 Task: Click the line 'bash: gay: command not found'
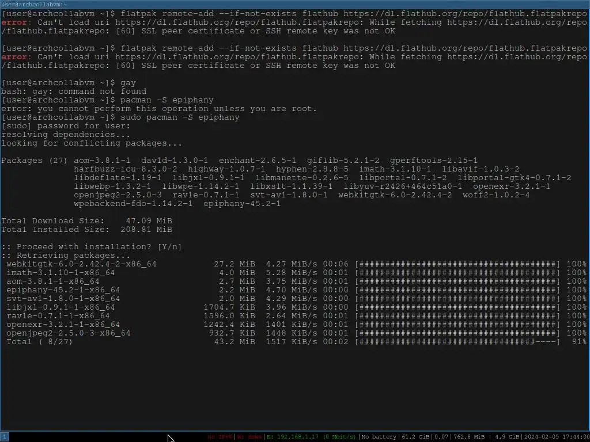pyautogui.click(x=74, y=92)
